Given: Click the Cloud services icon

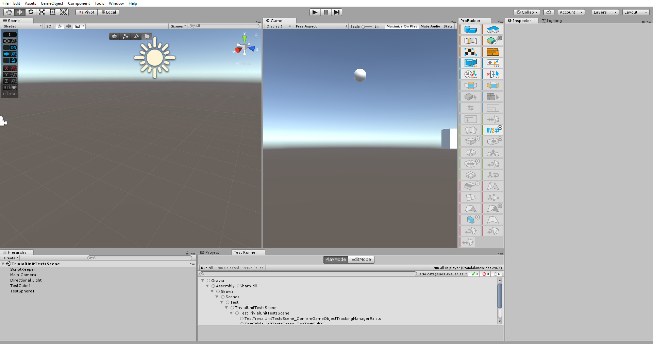Looking at the screenshot, I should click(x=549, y=12).
